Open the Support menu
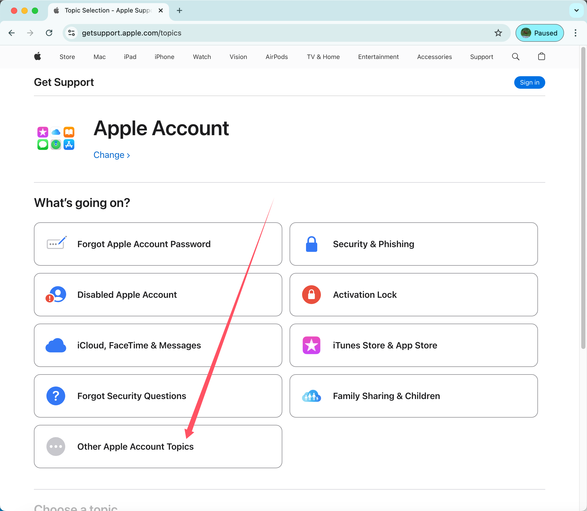Screen dimensions: 587x511 pos(482,57)
